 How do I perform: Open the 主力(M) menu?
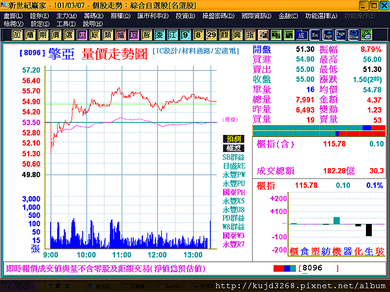point(66,16)
